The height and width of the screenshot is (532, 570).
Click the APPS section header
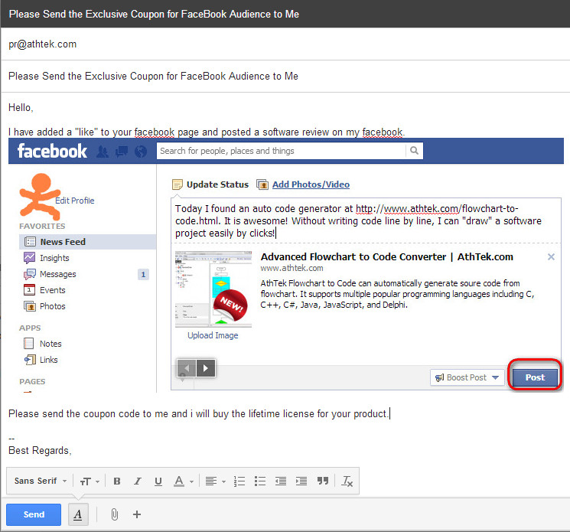point(30,328)
